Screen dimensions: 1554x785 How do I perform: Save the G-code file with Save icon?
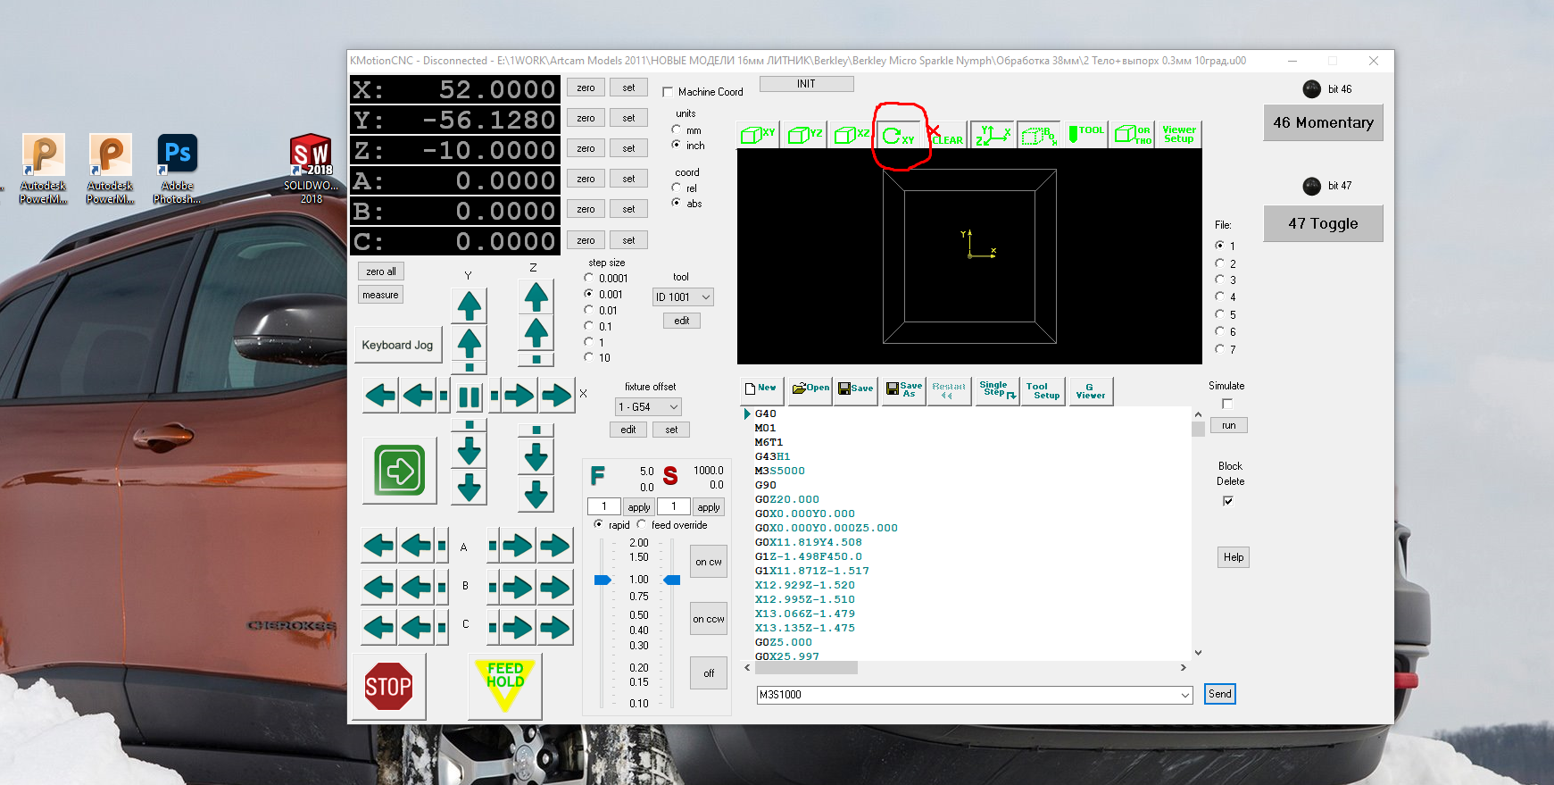point(855,388)
